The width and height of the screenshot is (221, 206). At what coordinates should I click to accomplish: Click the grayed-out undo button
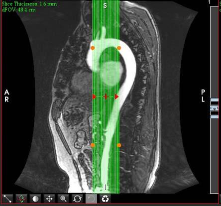point(91,199)
